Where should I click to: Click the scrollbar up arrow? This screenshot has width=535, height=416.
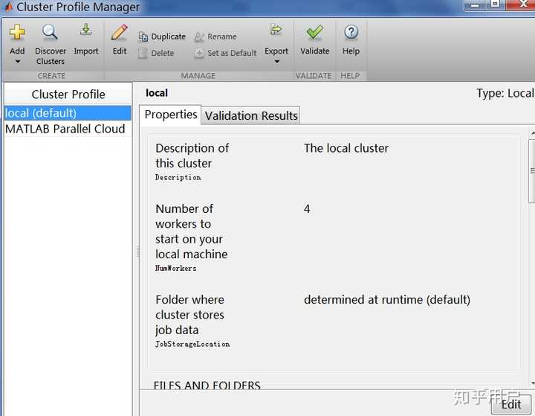click(x=532, y=133)
